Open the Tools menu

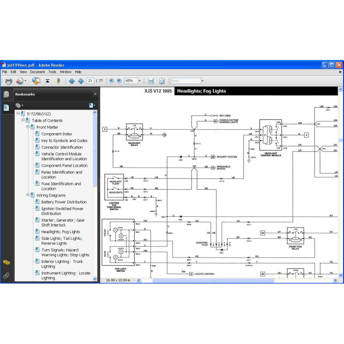pos(52,72)
